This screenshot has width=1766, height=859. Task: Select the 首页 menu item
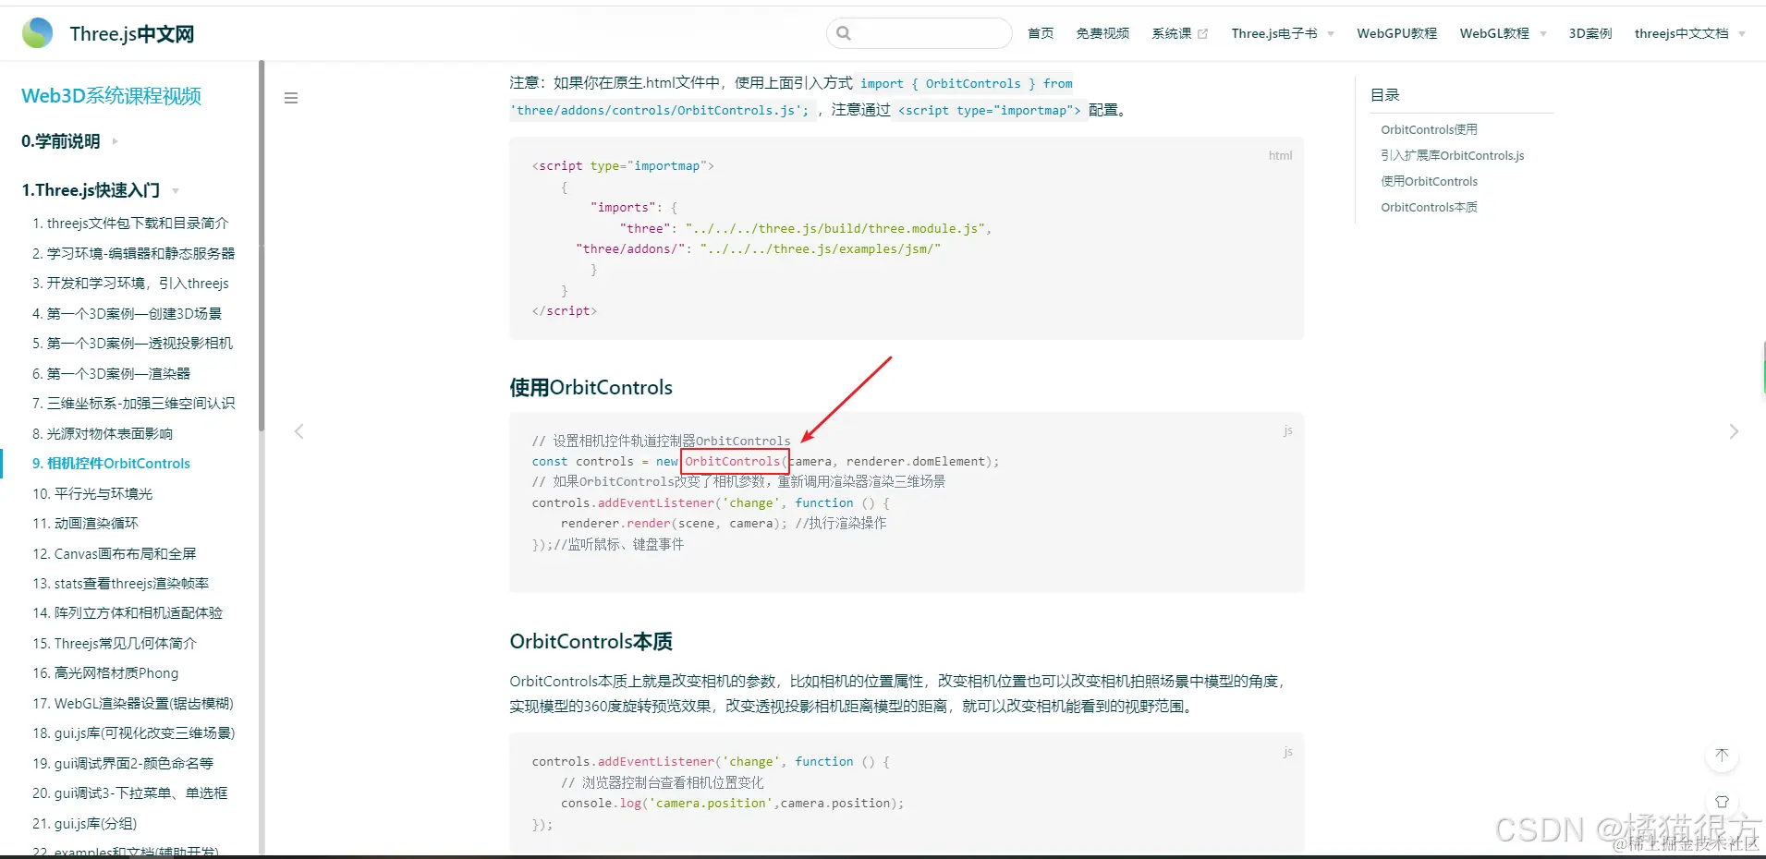[x=1039, y=32]
